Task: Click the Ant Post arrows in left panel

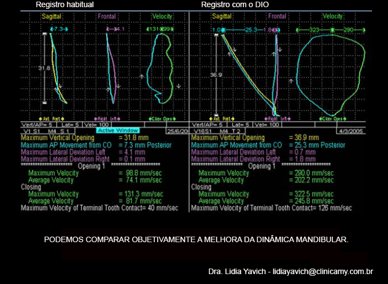Action: click(x=52, y=118)
